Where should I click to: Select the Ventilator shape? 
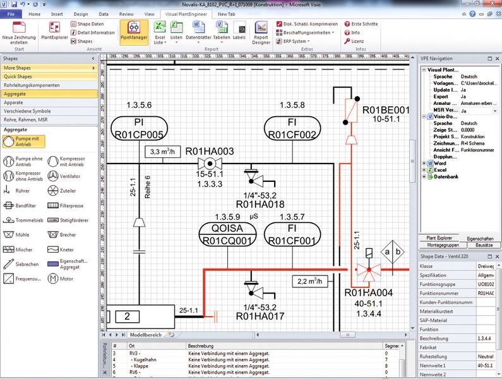click(64, 176)
